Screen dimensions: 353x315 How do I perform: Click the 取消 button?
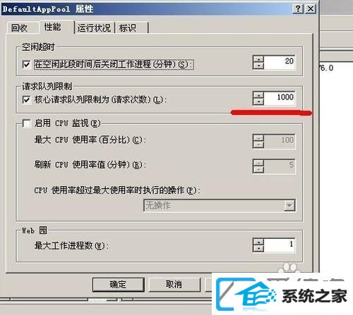click(x=174, y=285)
